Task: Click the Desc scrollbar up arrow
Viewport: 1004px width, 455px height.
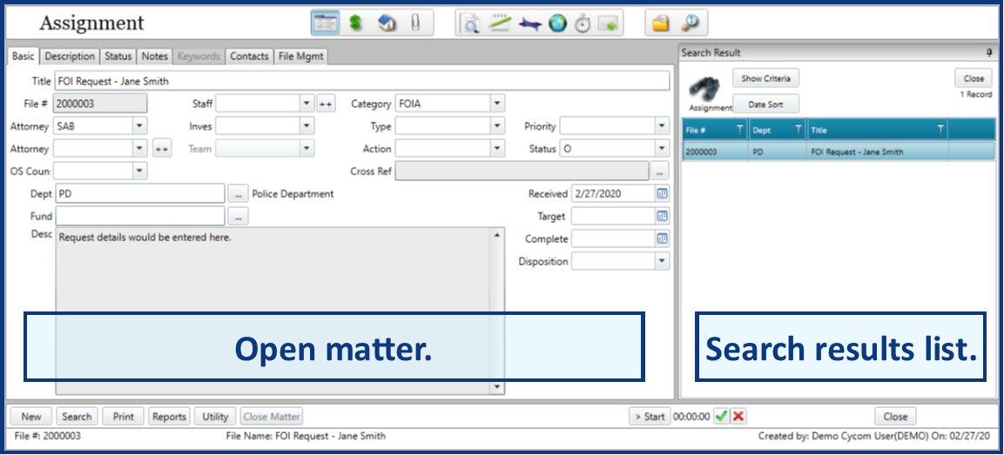Action: coord(497,236)
